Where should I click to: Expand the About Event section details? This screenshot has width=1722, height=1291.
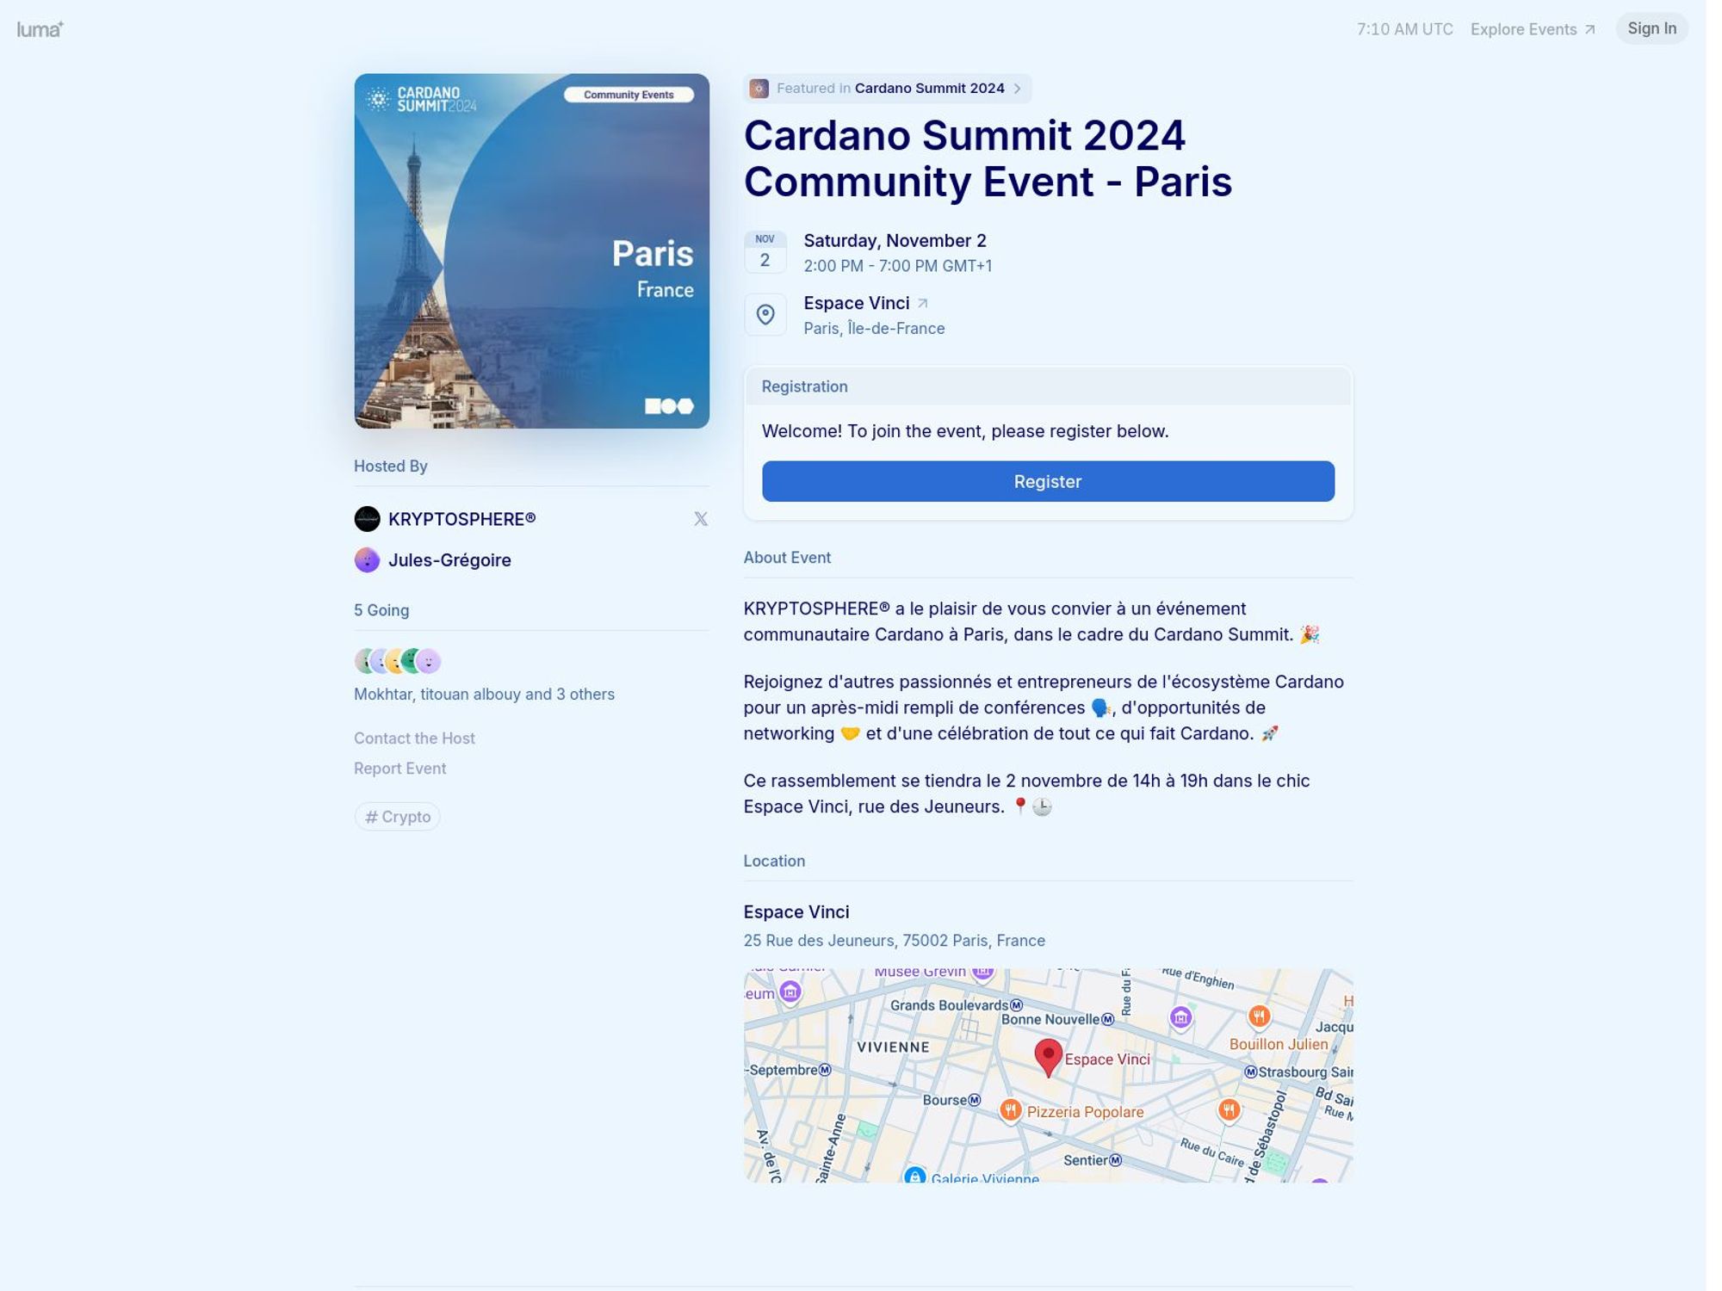(786, 556)
